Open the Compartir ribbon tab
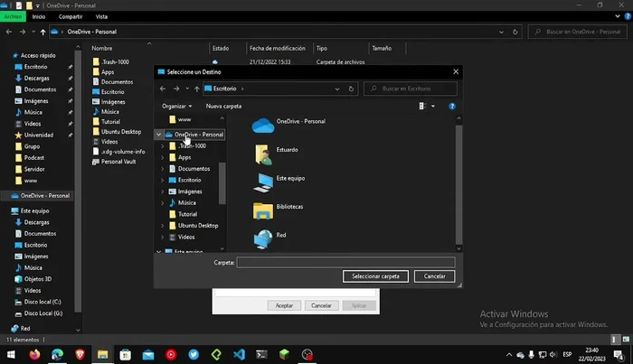The image size is (633, 364). click(71, 16)
